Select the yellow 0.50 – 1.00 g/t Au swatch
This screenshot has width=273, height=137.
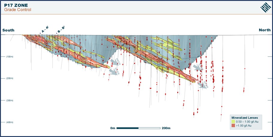coord(233,121)
